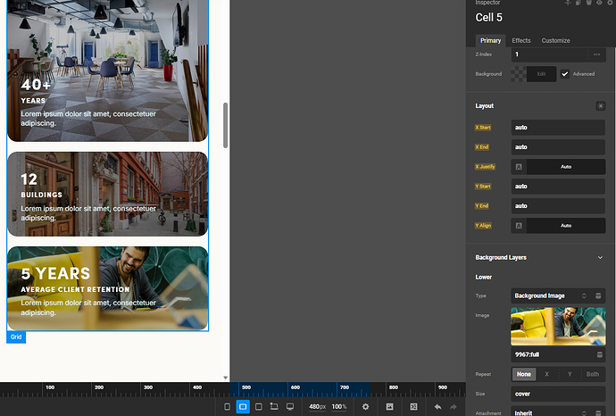Image resolution: width=616 pixels, height=416 pixels.
Task: Click the X End auto field
Action: tap(558, 147)
